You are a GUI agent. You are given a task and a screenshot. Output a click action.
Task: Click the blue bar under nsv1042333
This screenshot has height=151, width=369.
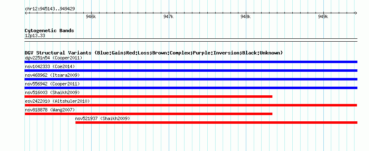coord(191,71)
